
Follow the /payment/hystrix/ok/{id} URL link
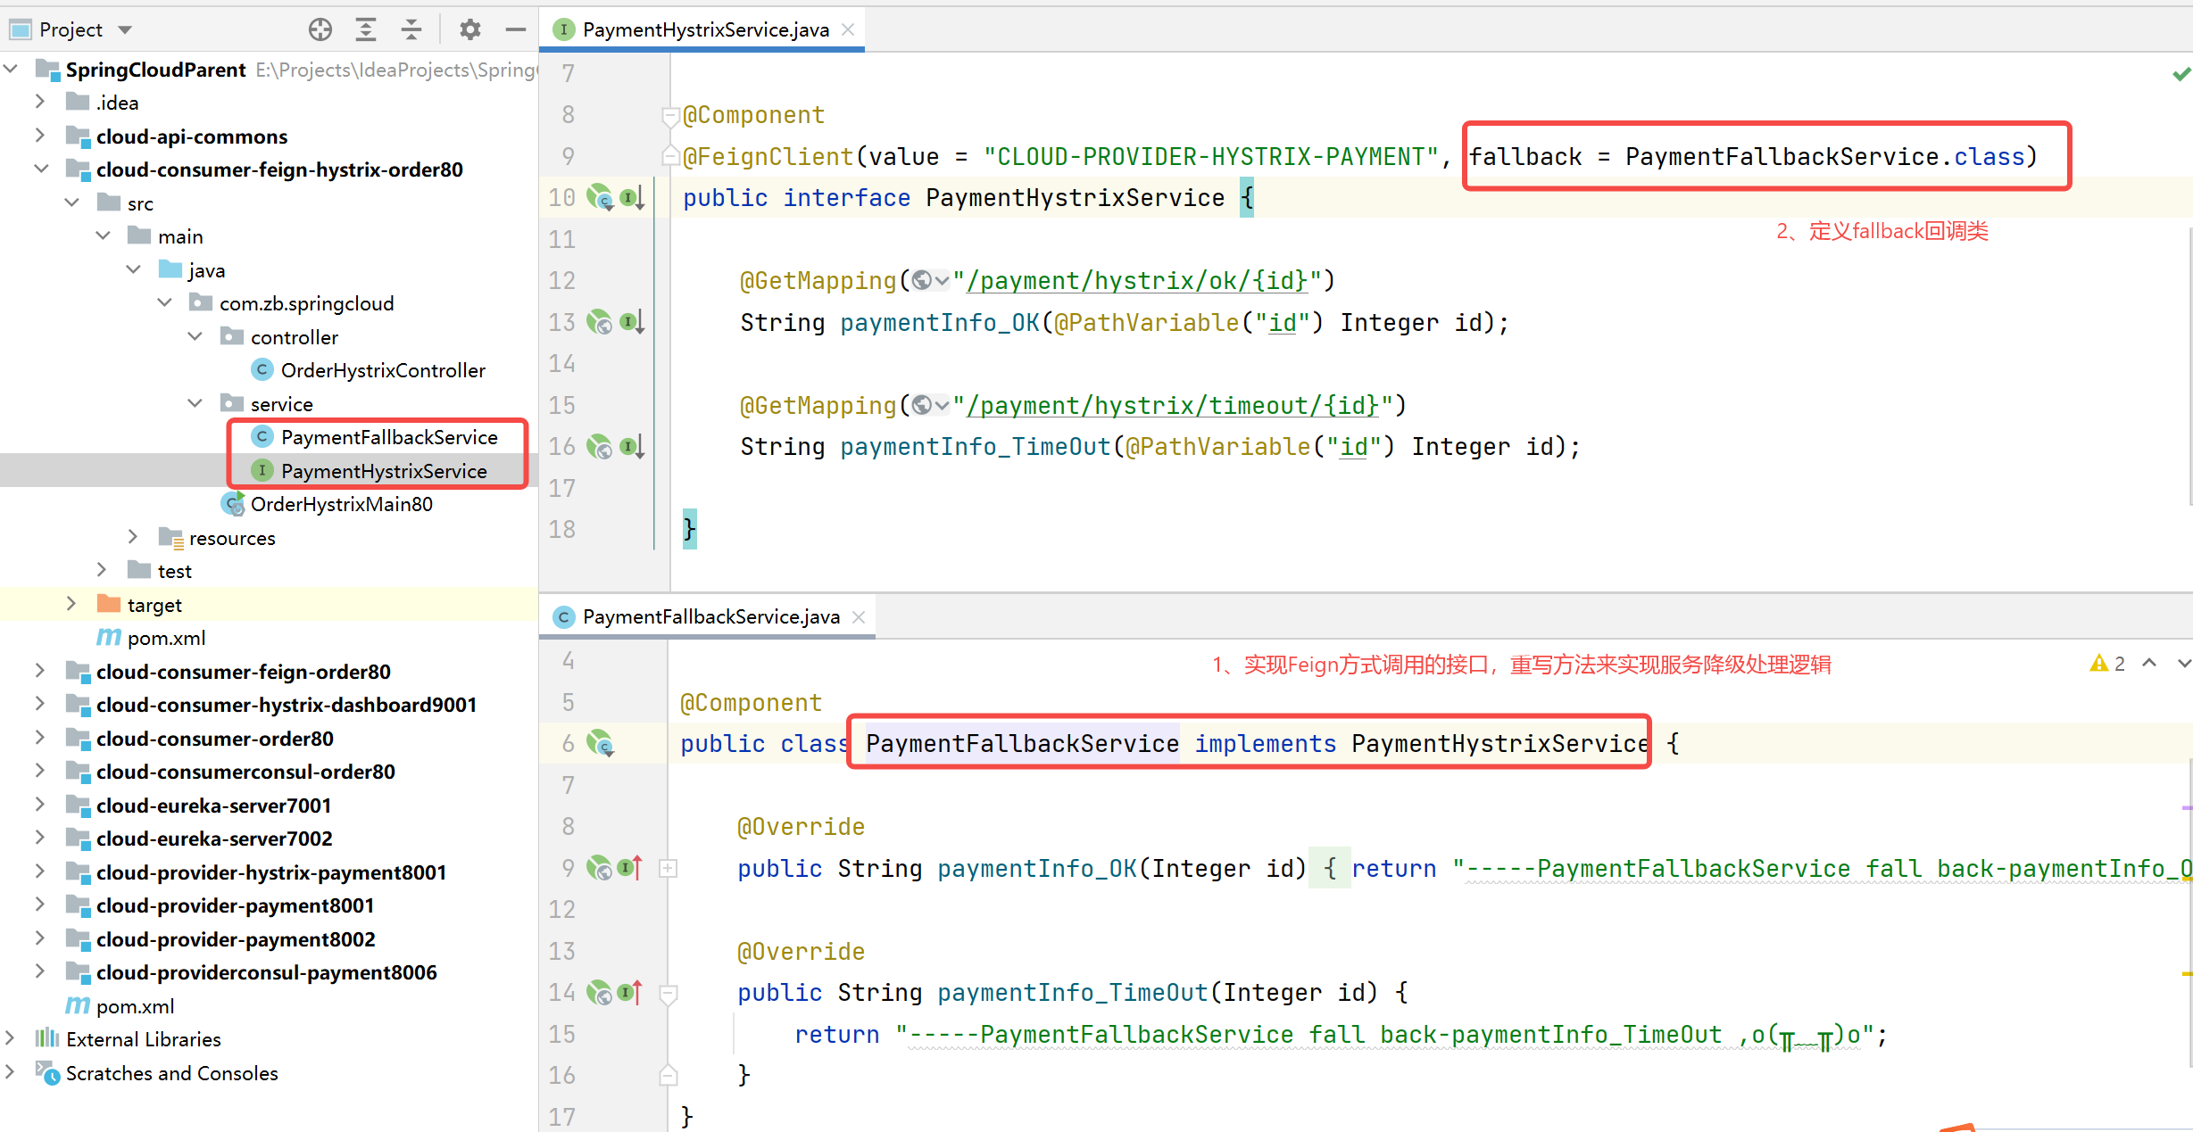click(x=1137, y=281)
